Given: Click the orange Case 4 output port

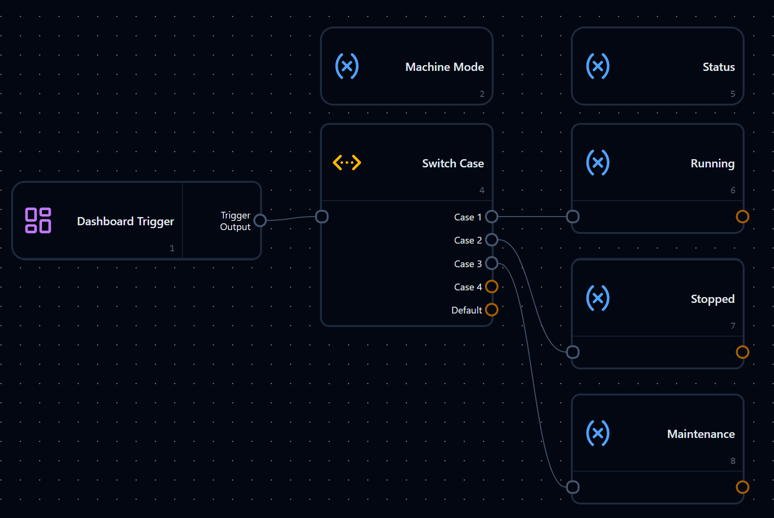Looking at the screenshot, I should [x=492, y=286].
